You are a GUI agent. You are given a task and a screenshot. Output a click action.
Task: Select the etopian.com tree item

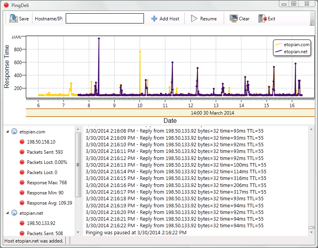click(32, 132)
